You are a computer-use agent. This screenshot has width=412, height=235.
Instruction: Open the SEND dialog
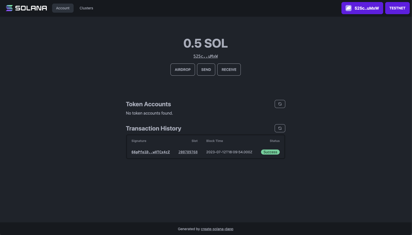(x=206, y=69)
